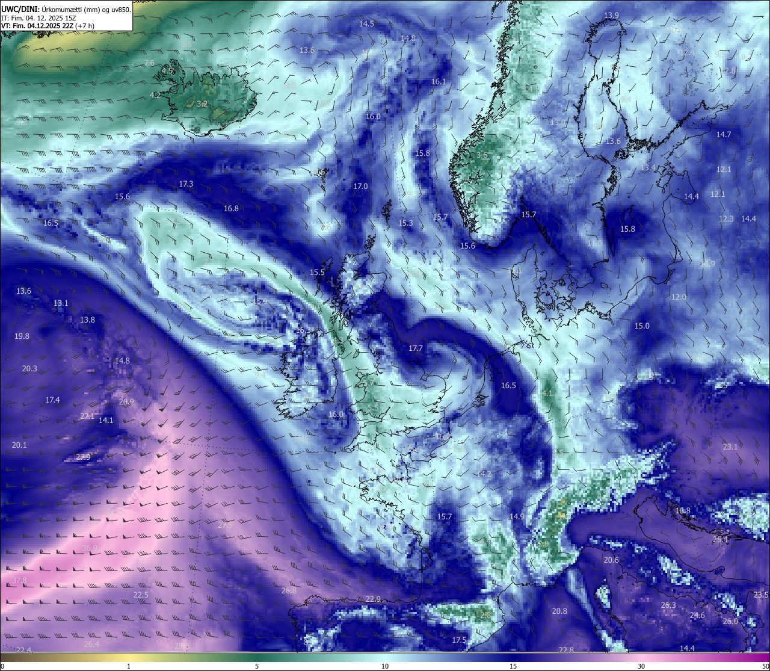
Task: Click the map value '37.8' in the lower left
Action: (x=19, y=581)
